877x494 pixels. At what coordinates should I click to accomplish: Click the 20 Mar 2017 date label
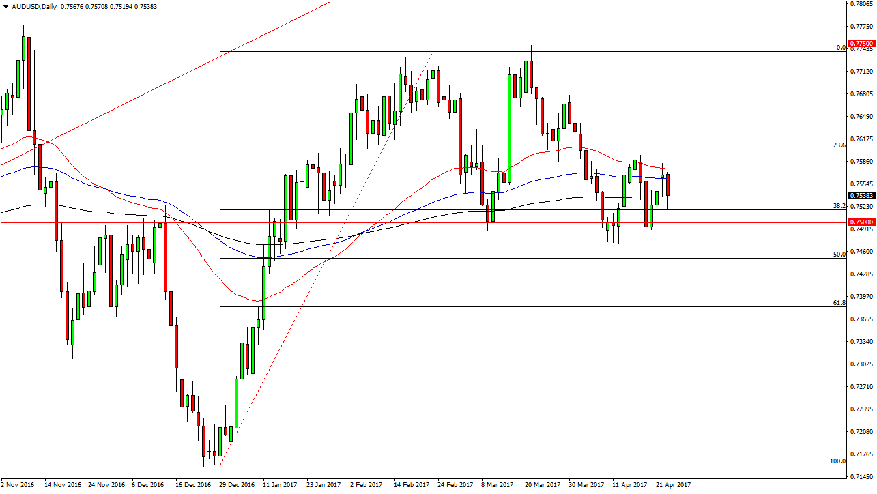(544, 485)
